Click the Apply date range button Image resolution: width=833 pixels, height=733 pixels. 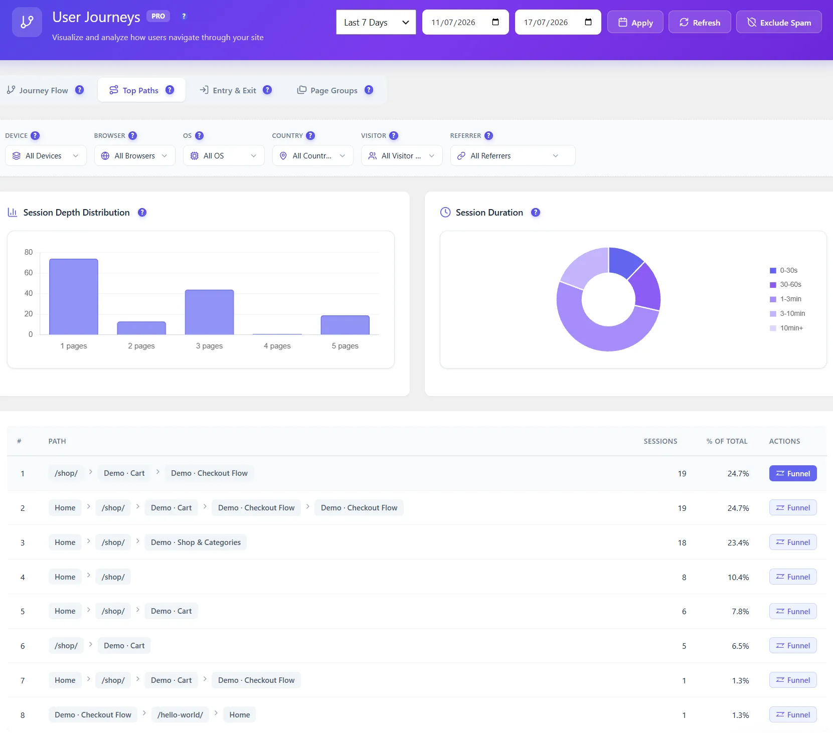click(x=635, y=22)
